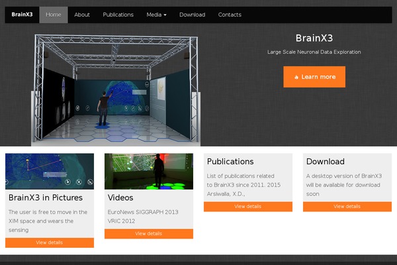Open the BrainX3 in Pictures thumbnail image
This screenshot has width=397, height=265.
point(50,171)
